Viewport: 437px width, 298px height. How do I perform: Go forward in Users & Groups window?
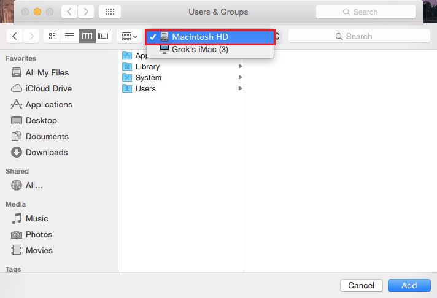pyautogui.click(x=86, y=12)
